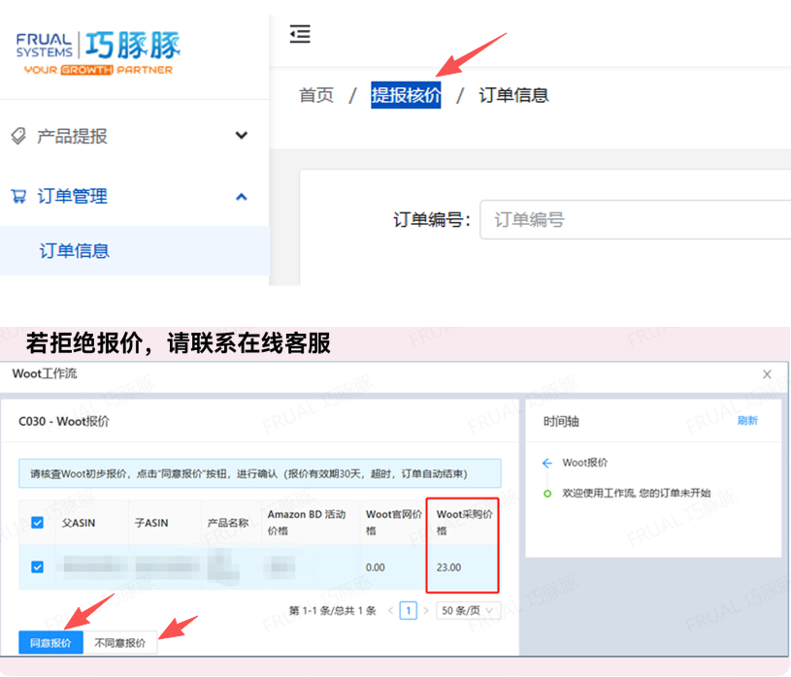791x677 pixels.
Task: Open the 50条/页 page size dropdown
Action: click(x=469, y=611)
